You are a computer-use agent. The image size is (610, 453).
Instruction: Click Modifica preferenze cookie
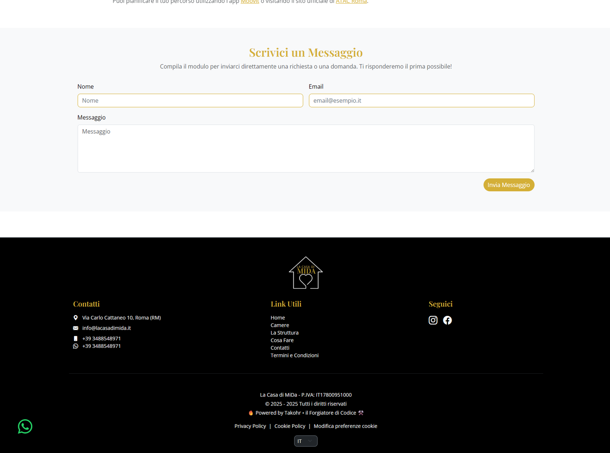(345, 426)
